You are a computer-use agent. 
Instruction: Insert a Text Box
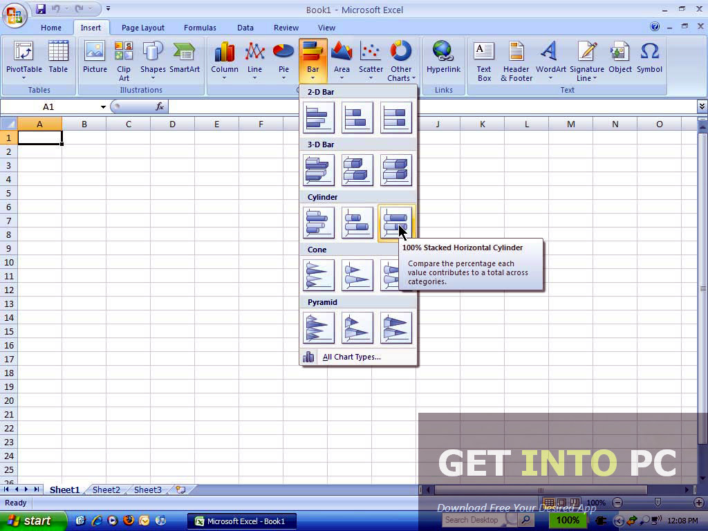(483, 61)
